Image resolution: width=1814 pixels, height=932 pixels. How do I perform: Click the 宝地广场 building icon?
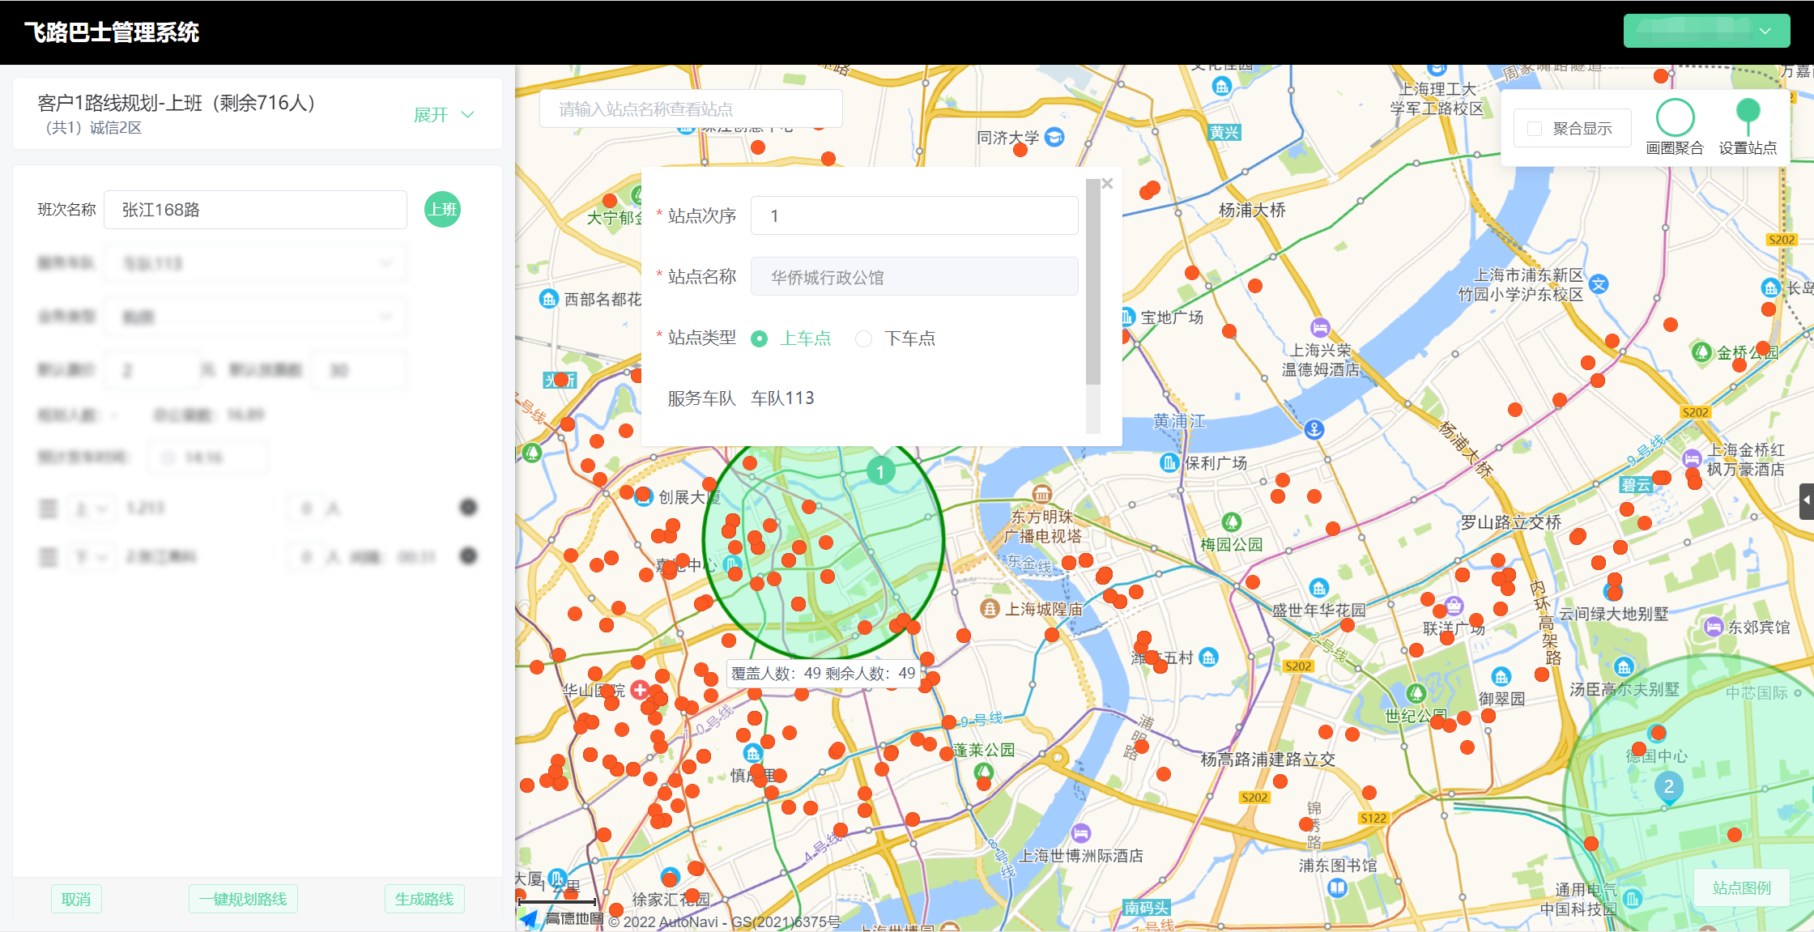pyautogui.click(x=1127, y=317)
